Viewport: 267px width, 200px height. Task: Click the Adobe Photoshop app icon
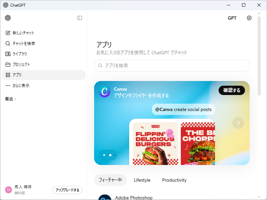tap(105, 197)
